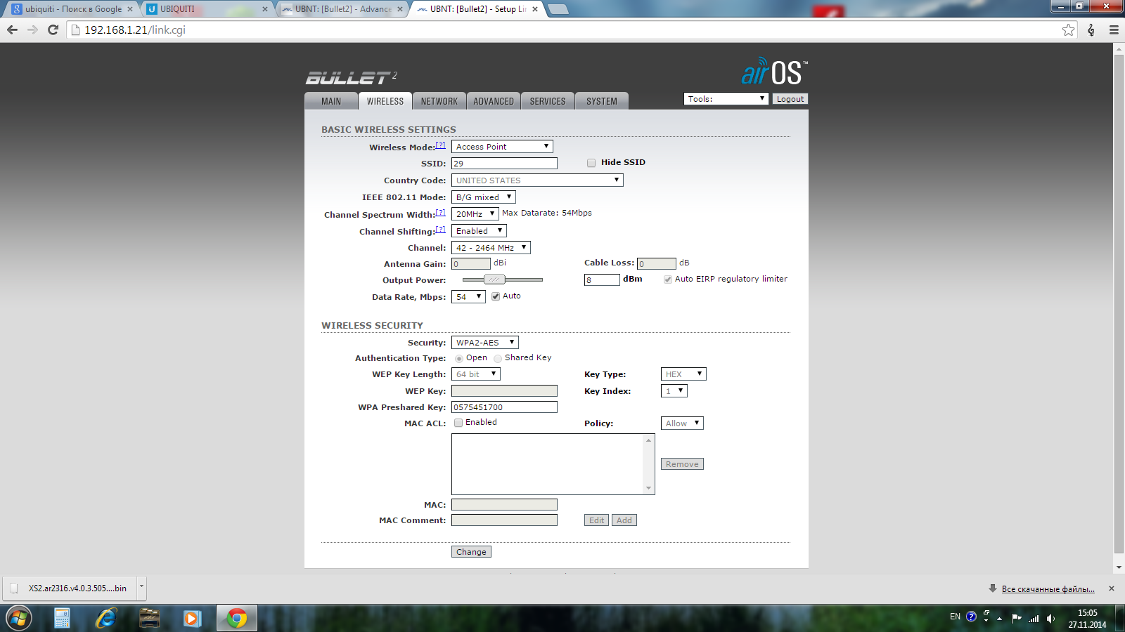
Task: Switch to the NETWORK tab
Action: pos(439,101)
